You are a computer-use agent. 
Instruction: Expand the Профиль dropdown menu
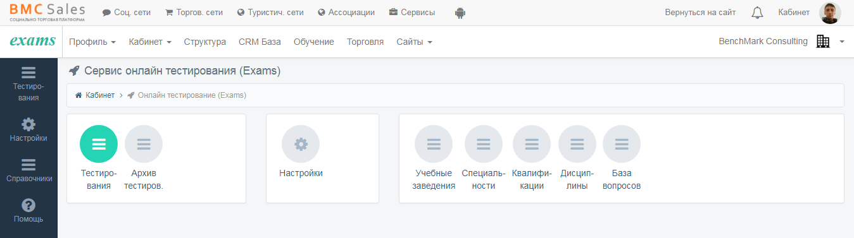(92, 42)
